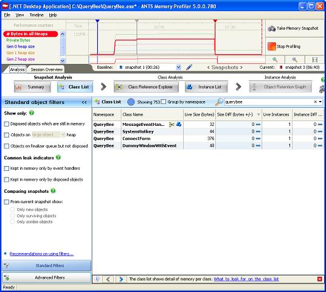Select the Gen 2 heap size counter
The image size is (326, 292).
[x=21, y=59]
